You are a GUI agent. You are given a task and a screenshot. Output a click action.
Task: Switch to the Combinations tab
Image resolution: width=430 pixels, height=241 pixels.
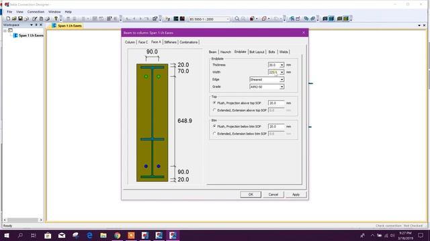189,42
